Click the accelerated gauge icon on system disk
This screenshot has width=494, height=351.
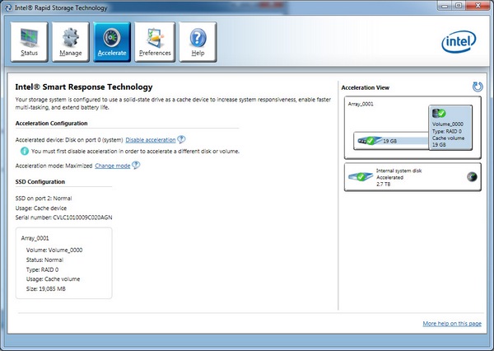(x=472, y=177)
